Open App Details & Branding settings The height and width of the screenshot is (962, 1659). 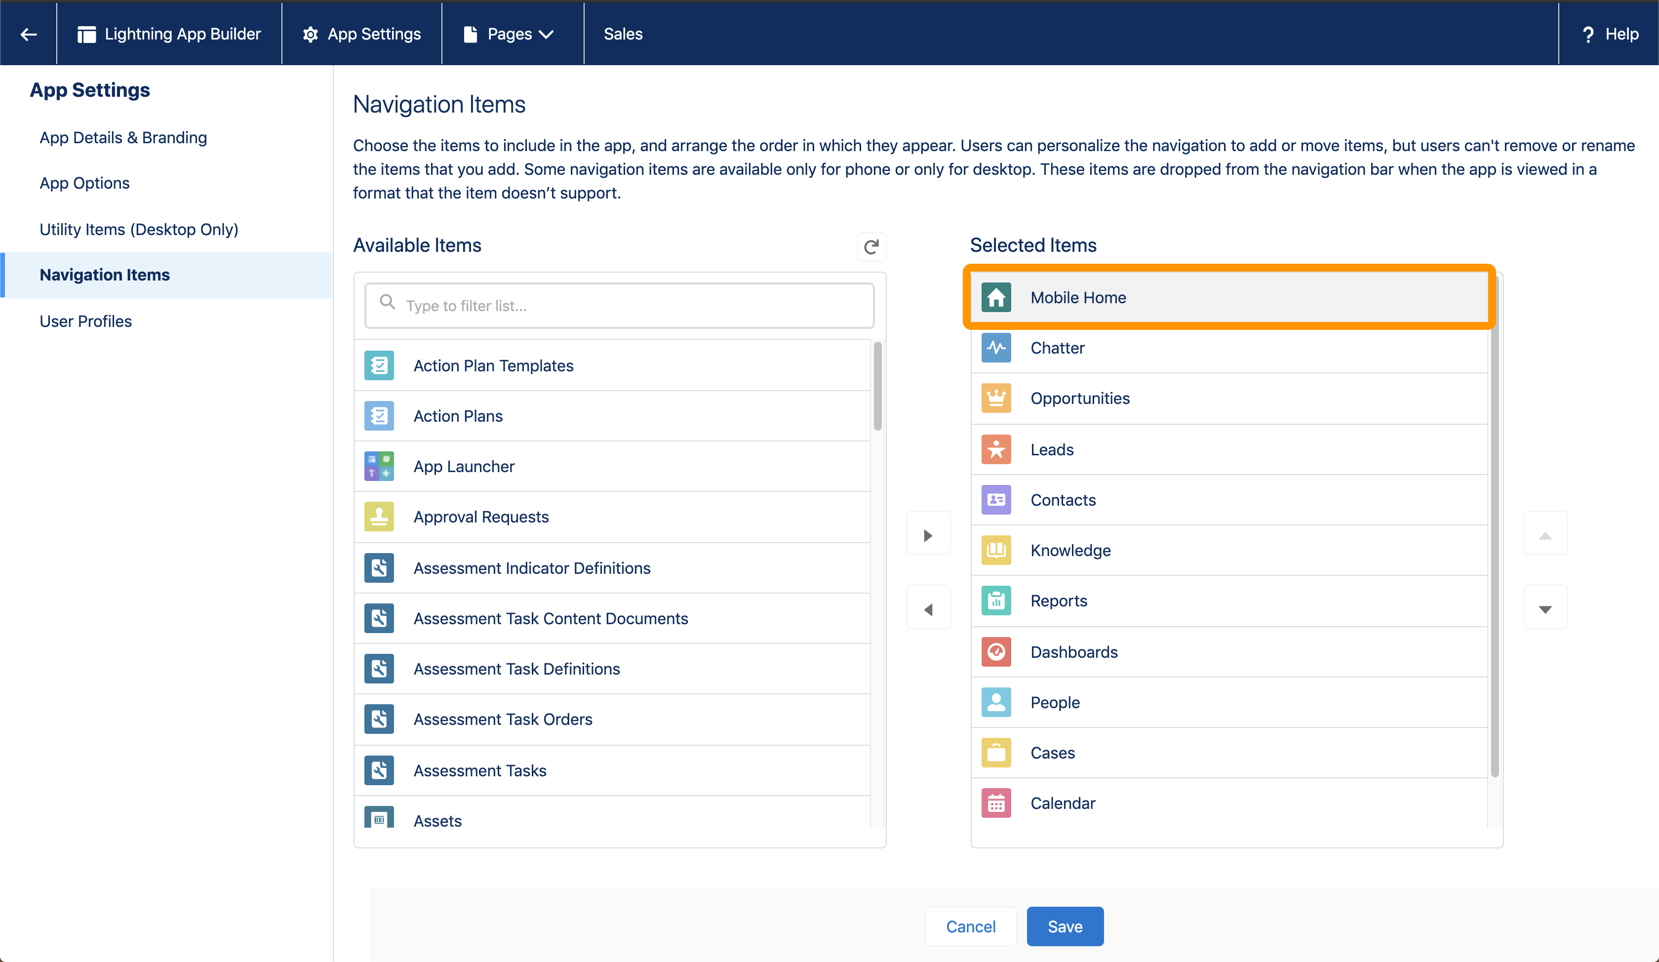123,138
